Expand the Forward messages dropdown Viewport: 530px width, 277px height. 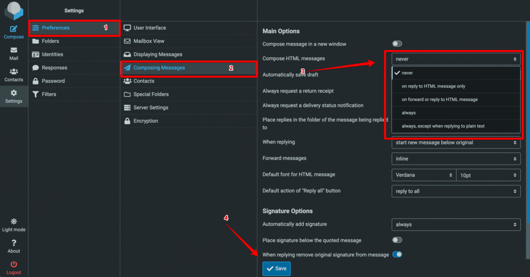click(455, 158)
